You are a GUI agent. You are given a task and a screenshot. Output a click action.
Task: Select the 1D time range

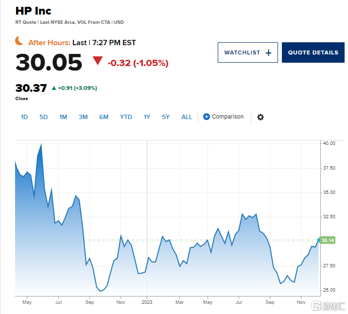tap(24, 117)
